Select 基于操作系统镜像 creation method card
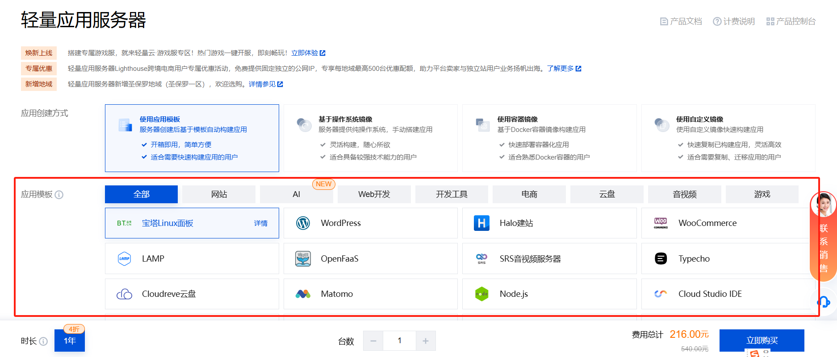The image size is (837, 357). (371, 138)
